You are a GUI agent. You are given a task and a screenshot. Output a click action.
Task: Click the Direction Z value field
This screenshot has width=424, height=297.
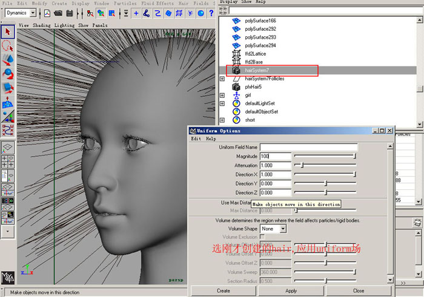(x=276, y=193)
